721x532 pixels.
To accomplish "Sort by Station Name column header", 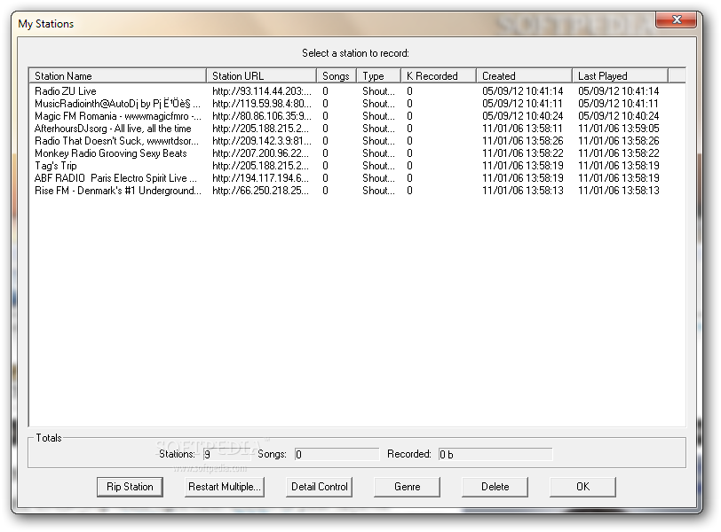I will pyautogui.click(x=118, y=75).
